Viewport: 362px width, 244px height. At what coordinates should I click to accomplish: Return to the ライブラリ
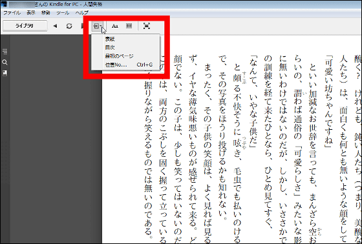[25, 26]
